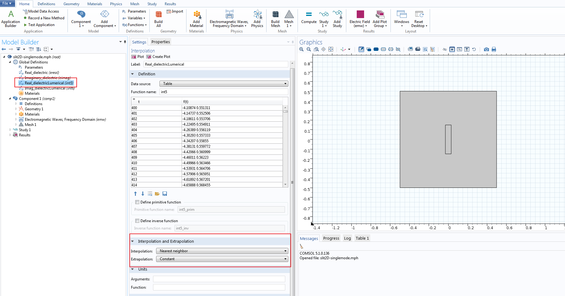Click the Zoom Extents graphics icon
565x296 pixels.
click(331, 49)
